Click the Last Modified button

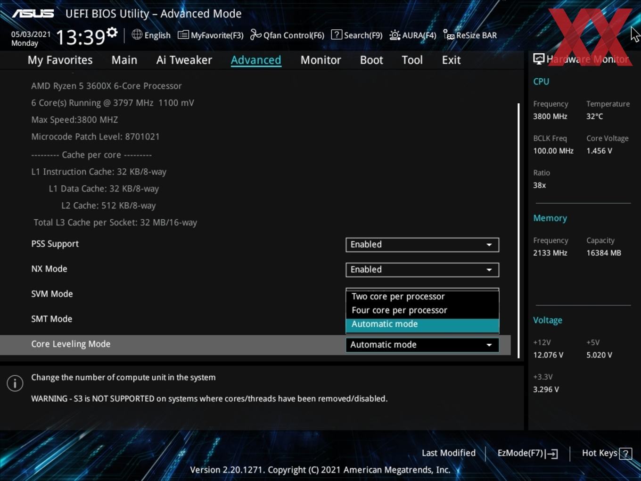(x=448, y=453)
